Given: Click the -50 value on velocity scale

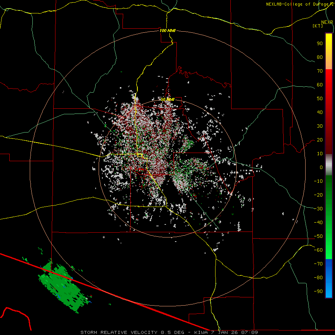Looking at the screenshot, I should coord(318,236).
